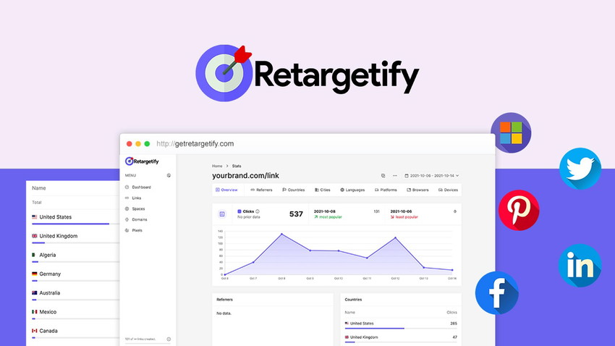
Task: Open the 2021-10-06 to 2021-10-14 date dropdown
Action: [x=432, y=176]
